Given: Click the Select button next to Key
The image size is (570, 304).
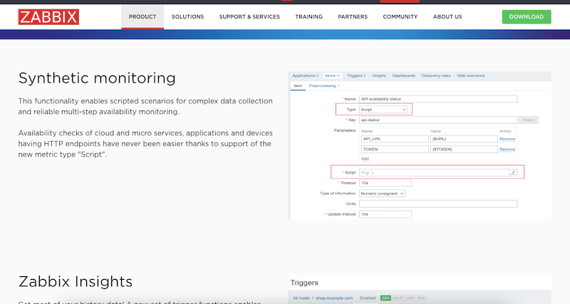Looking at the screenshot, I should [x=529, y=120].
